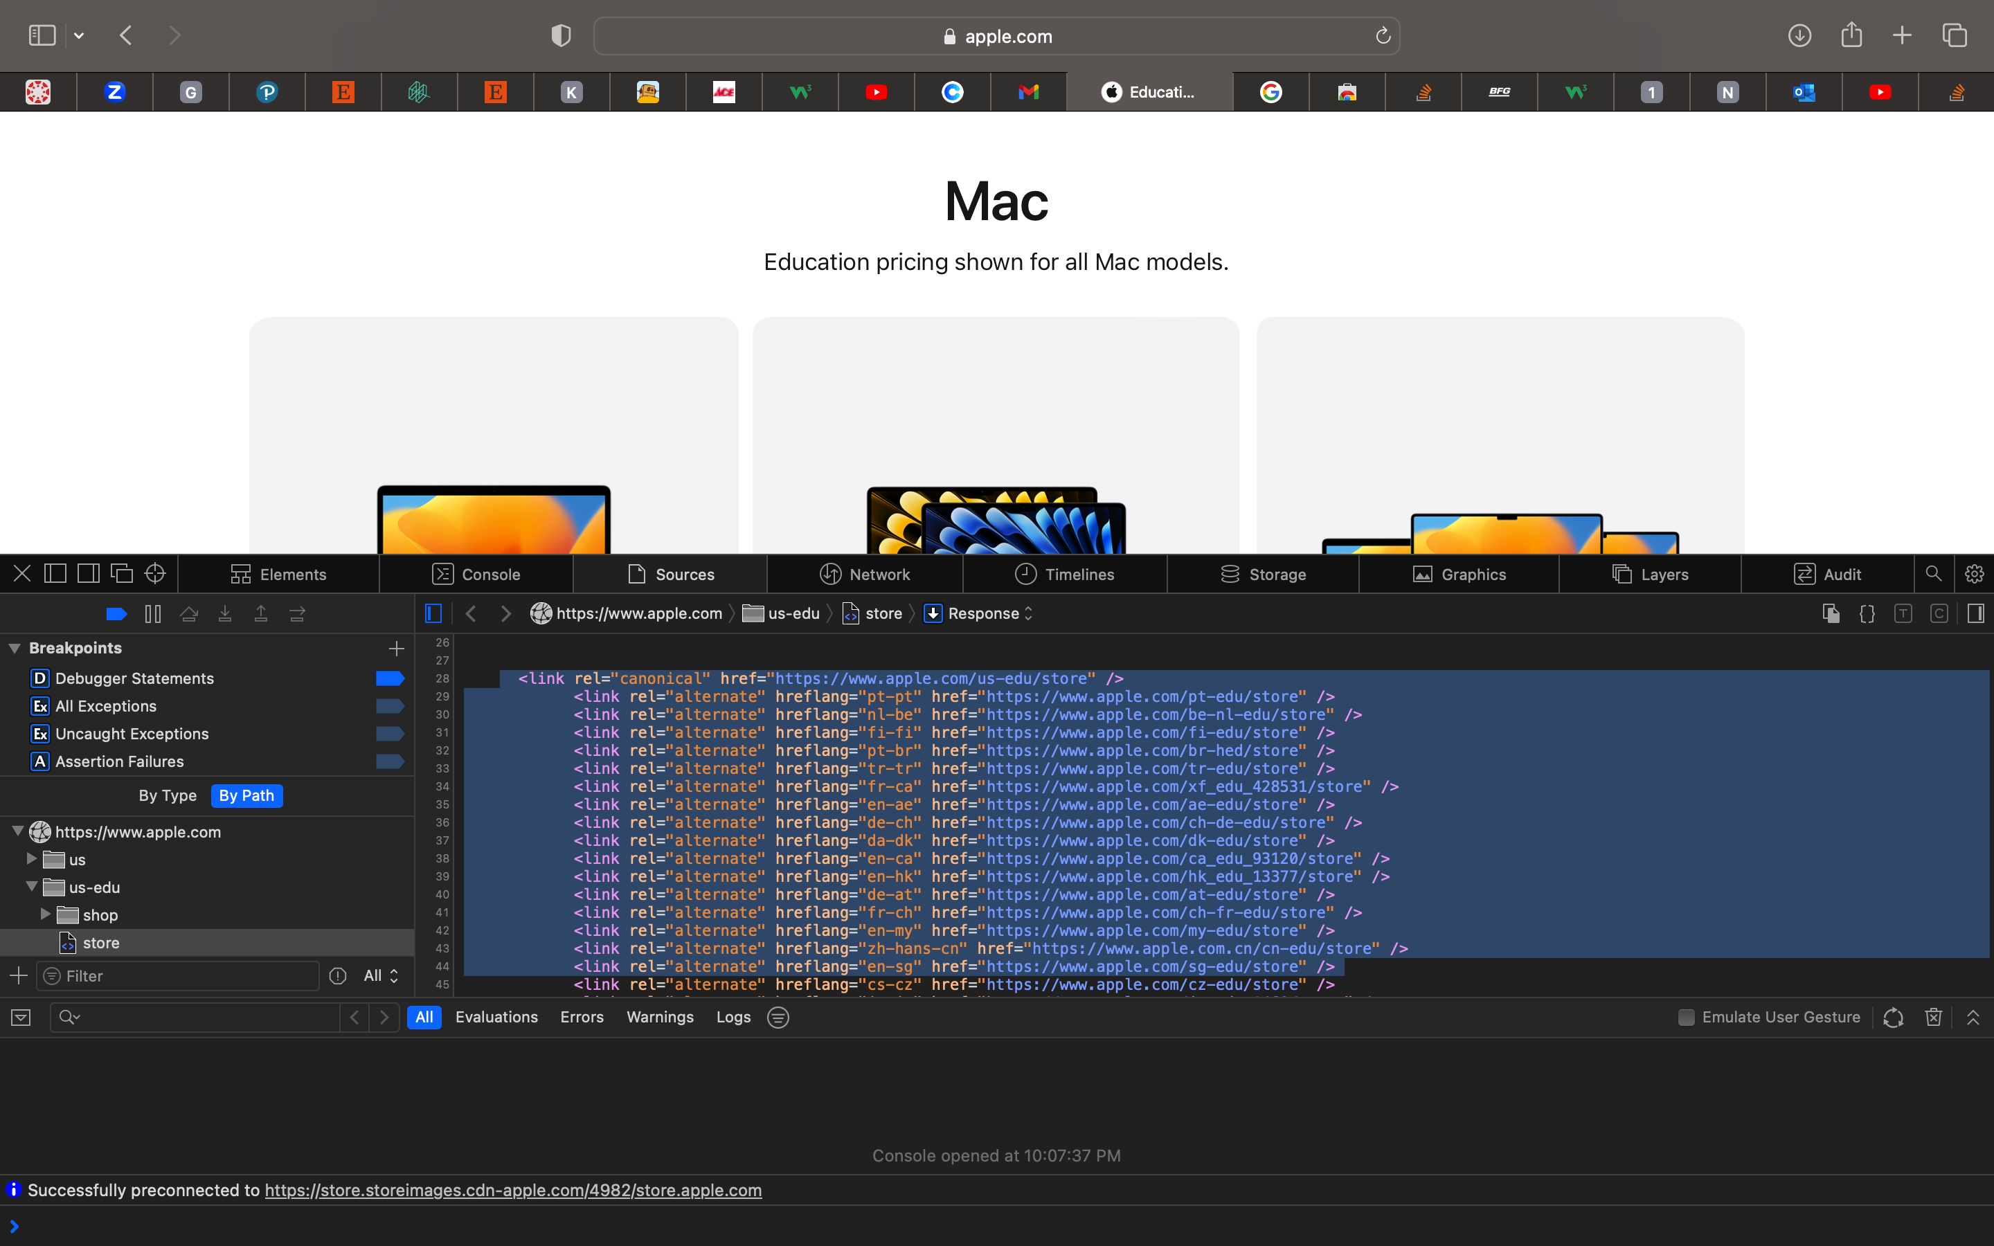Toggle Debugger Statements breakpoint
1994x1246 pixels.
[x=389, y=678]
